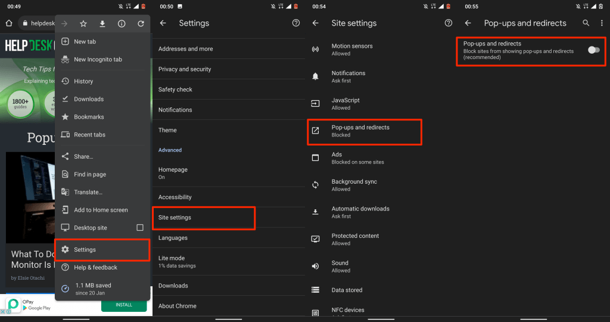
Task: Select New Incognito tab menu item
Action: [x=98, y=60]
